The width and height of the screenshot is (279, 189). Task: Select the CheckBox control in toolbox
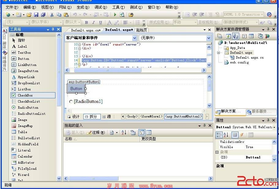pyautogui.click(x=33, y=95)
